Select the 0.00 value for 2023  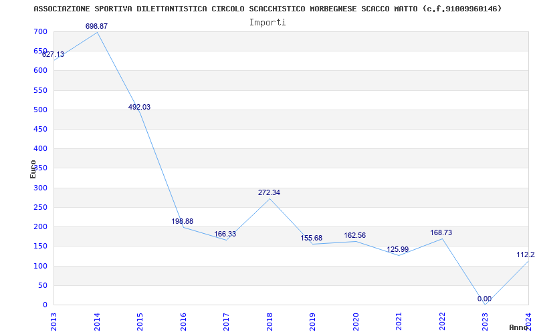pos(484,299)
